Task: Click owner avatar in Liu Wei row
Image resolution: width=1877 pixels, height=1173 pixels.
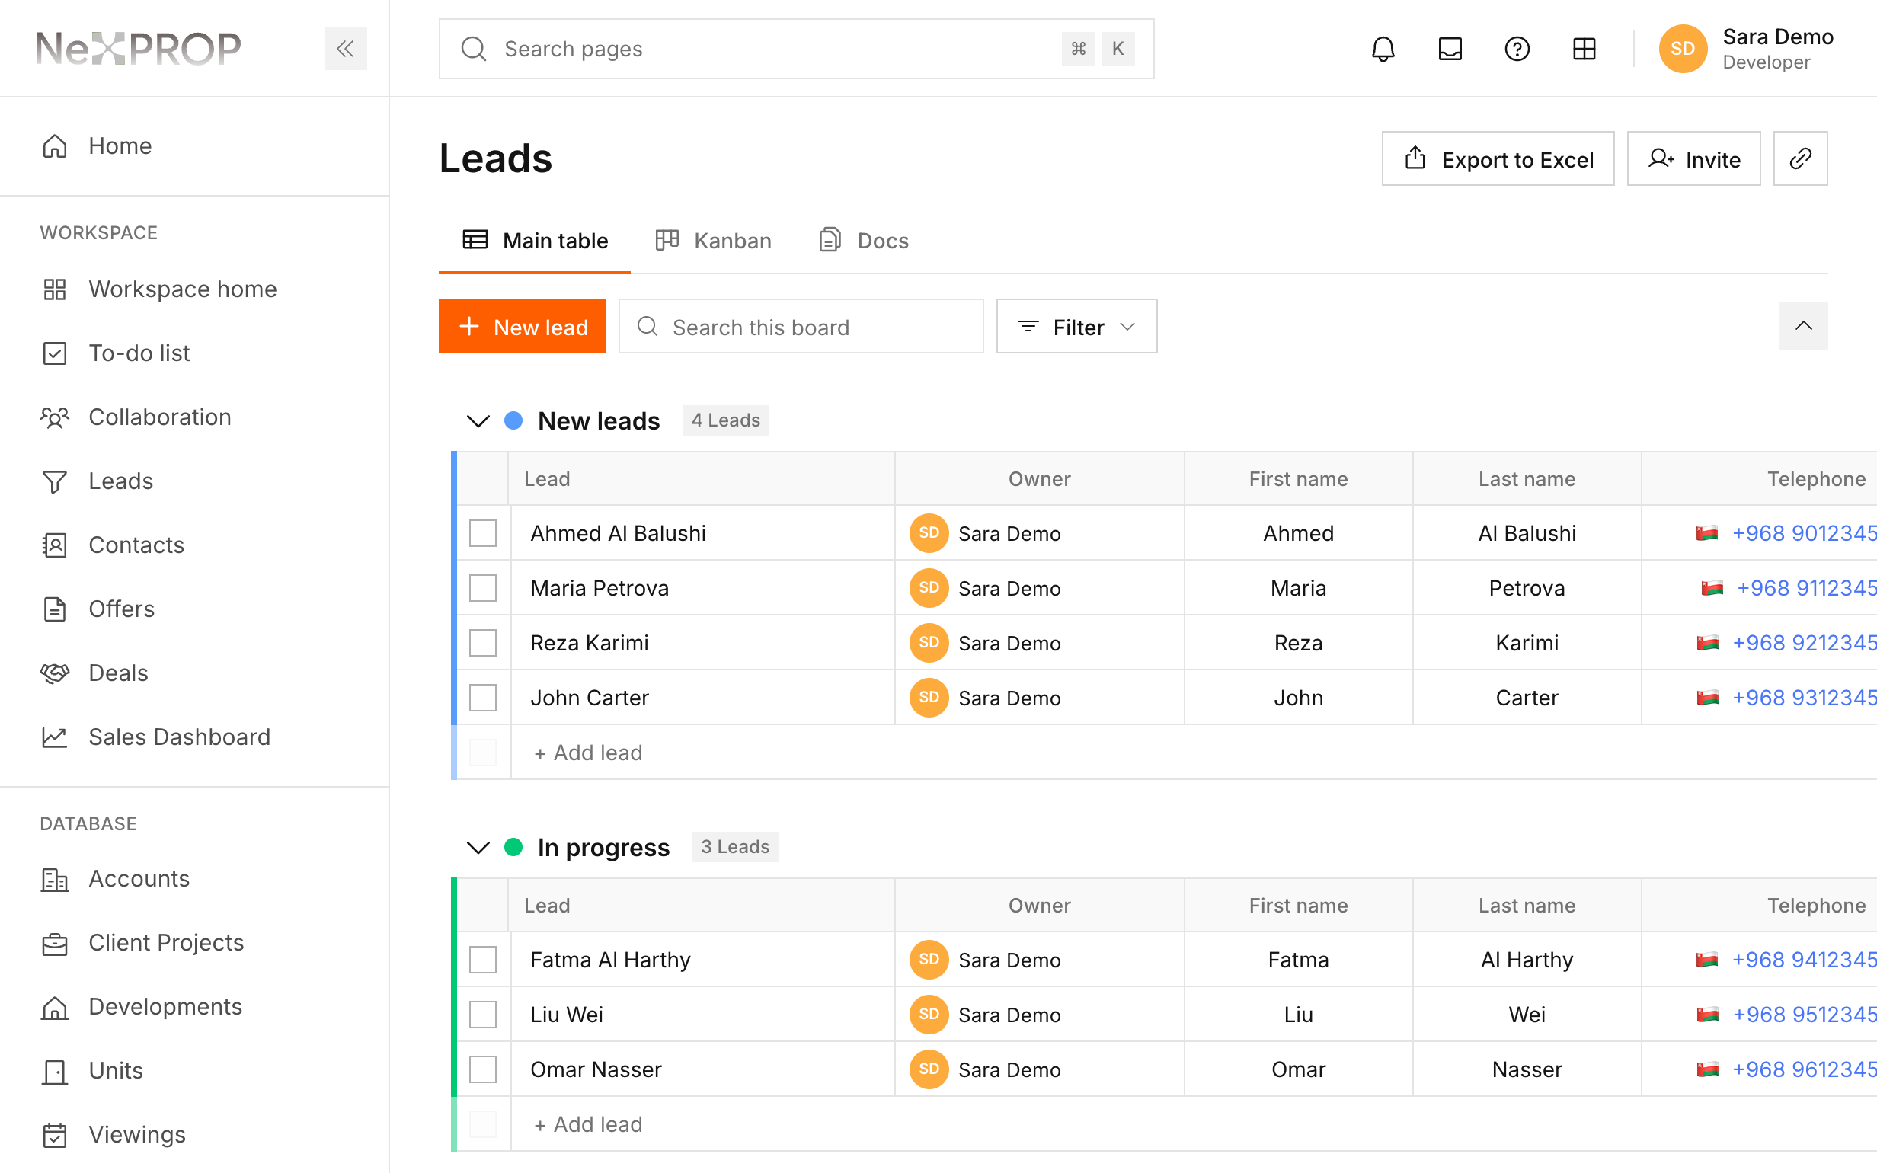Action: pos(929,1015)
